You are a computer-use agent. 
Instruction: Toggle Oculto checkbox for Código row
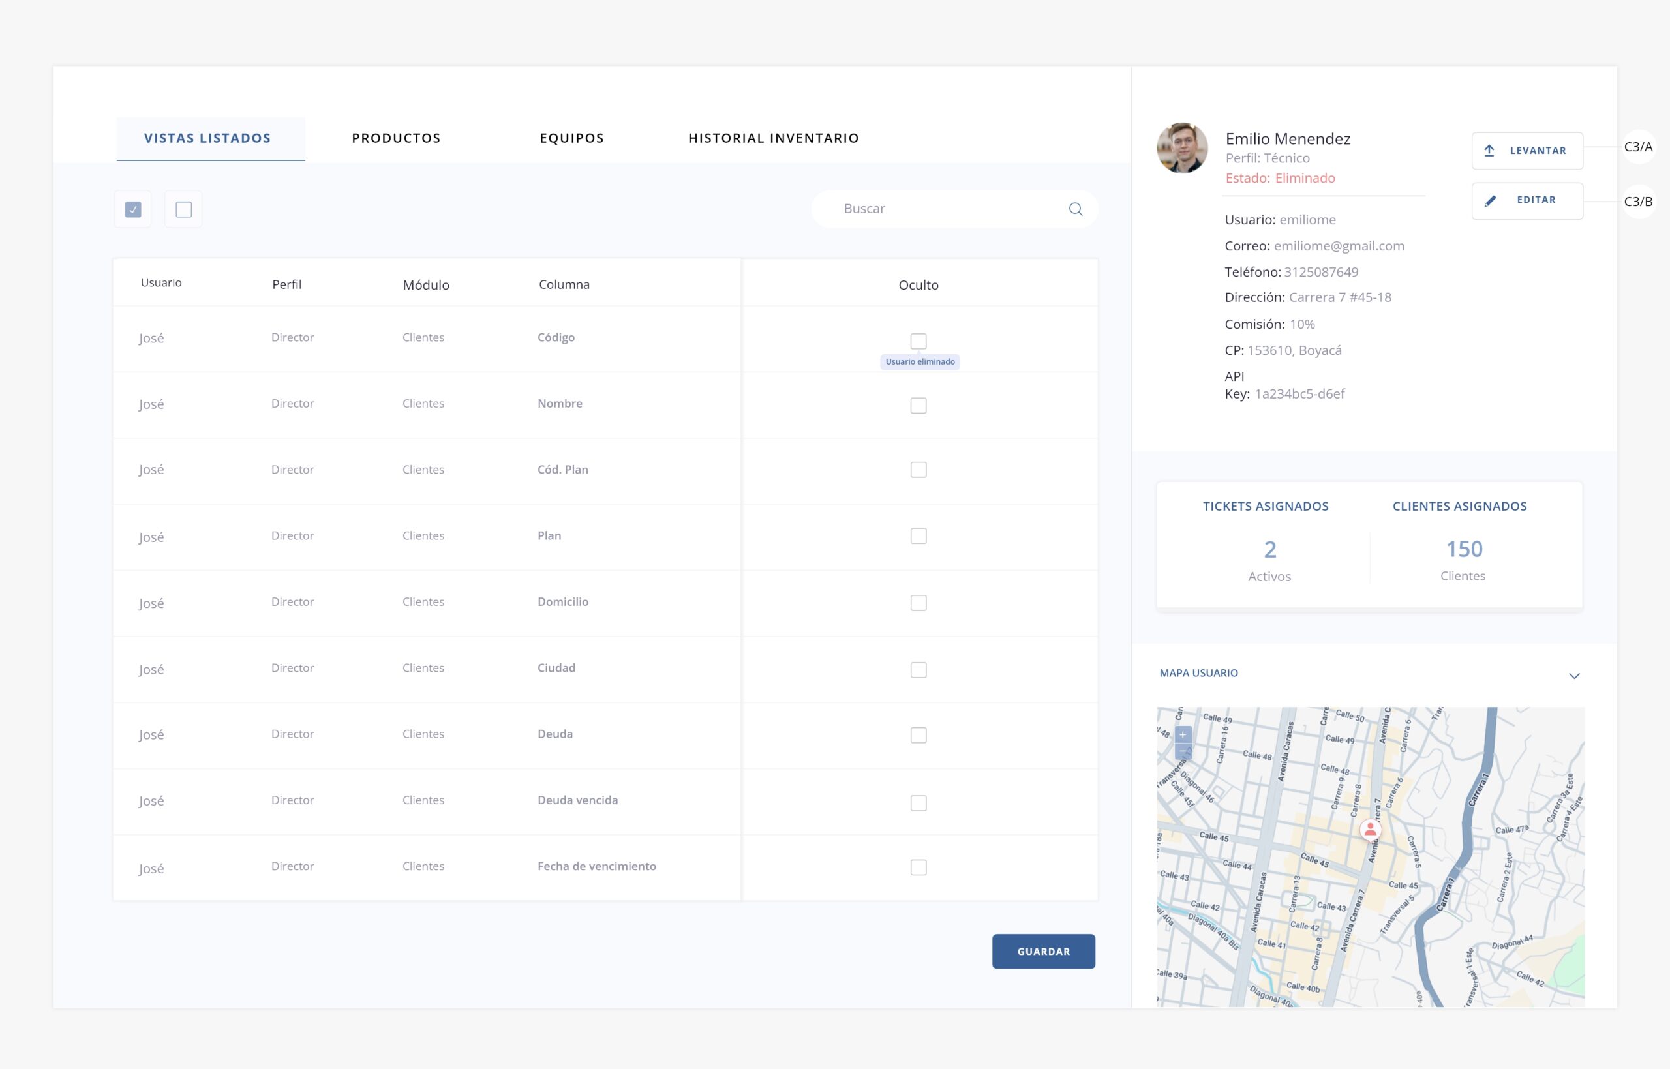point(918,341)
